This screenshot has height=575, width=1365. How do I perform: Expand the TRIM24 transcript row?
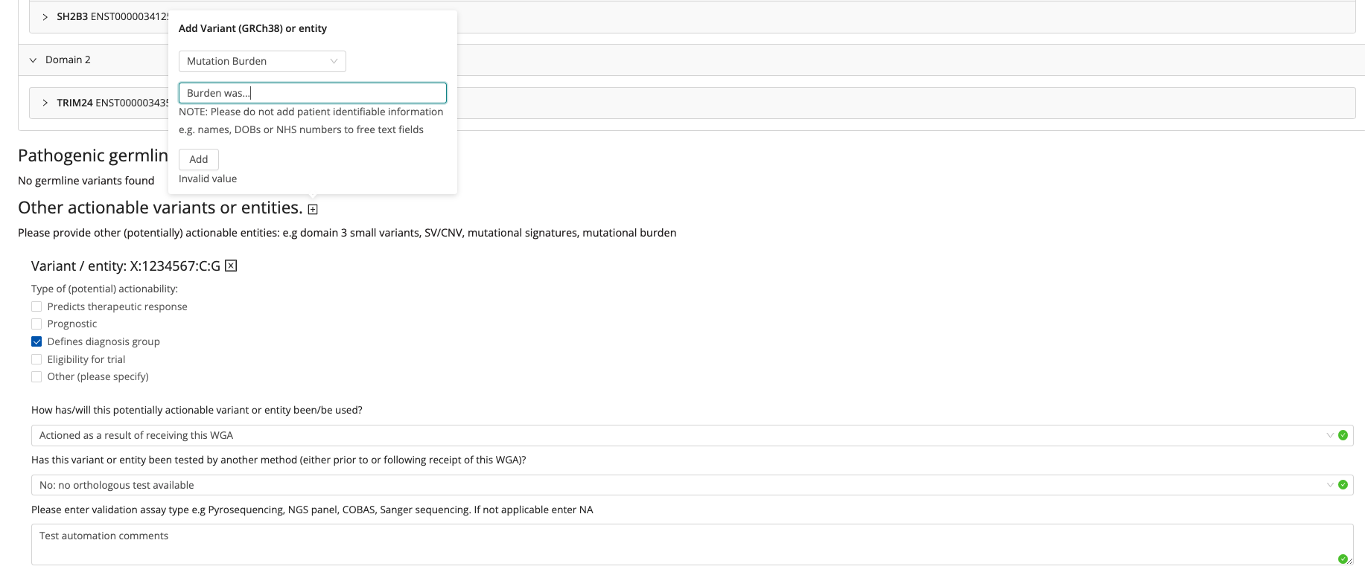pos(45,103)
